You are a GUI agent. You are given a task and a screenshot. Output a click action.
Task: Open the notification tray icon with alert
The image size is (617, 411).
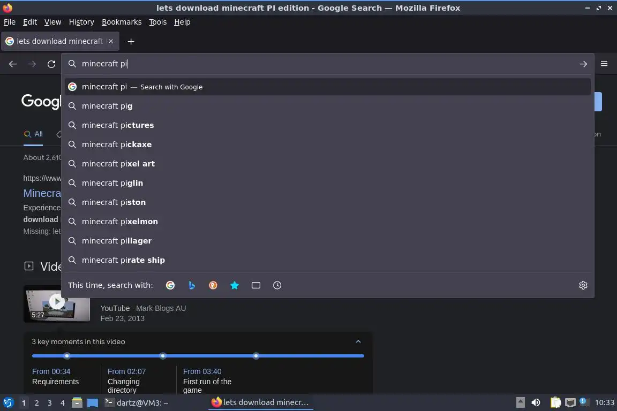point(584,402)
